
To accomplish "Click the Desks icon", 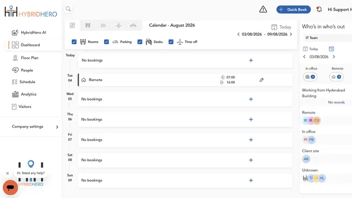I will click(148, 42).
